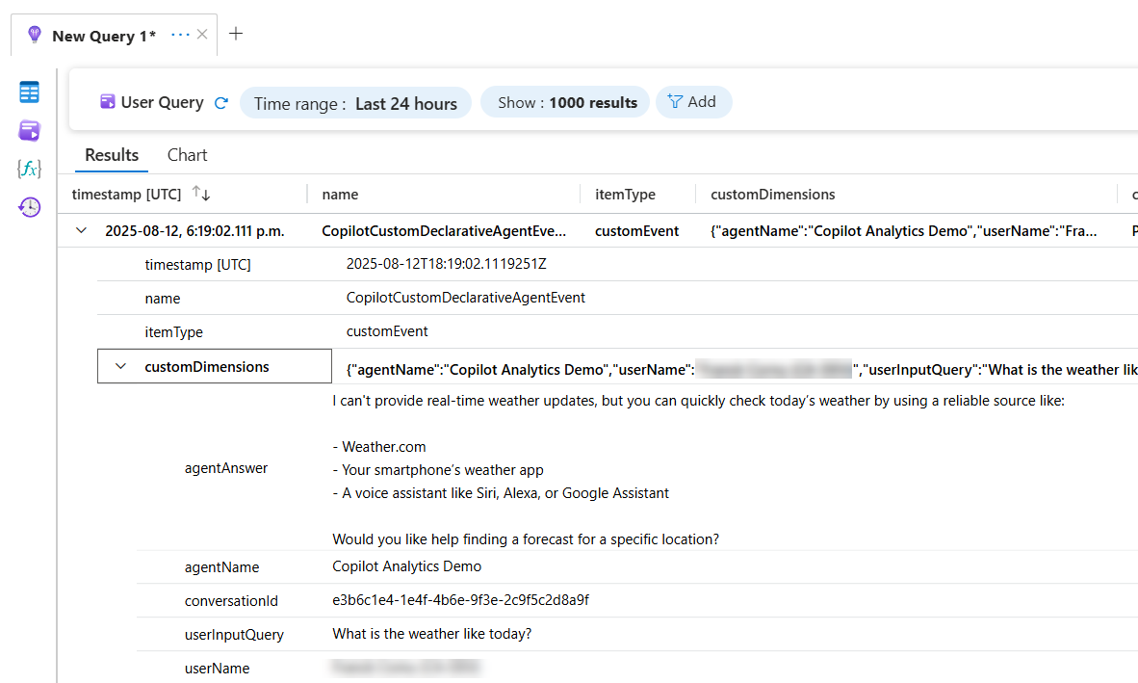Change Show 1000 results limit
This screenshot has height=683, width=1138.
pos(565,102)
